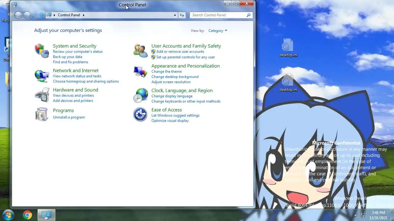Click Change desktop background

[x=175, y=77]
